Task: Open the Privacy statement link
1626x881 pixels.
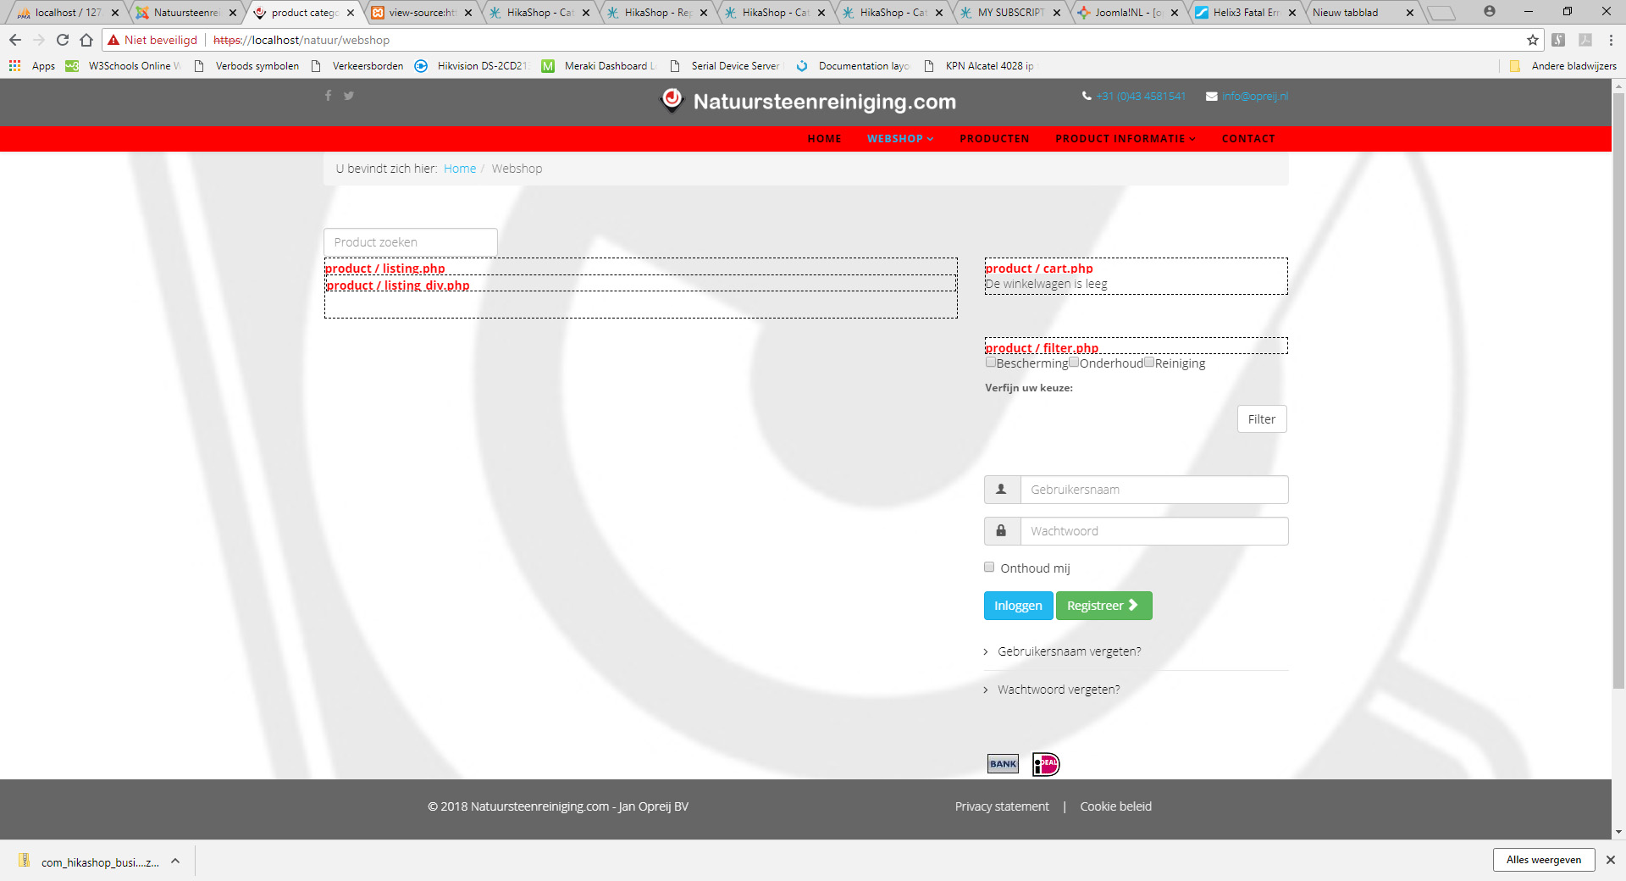Action: point(1002,806)
